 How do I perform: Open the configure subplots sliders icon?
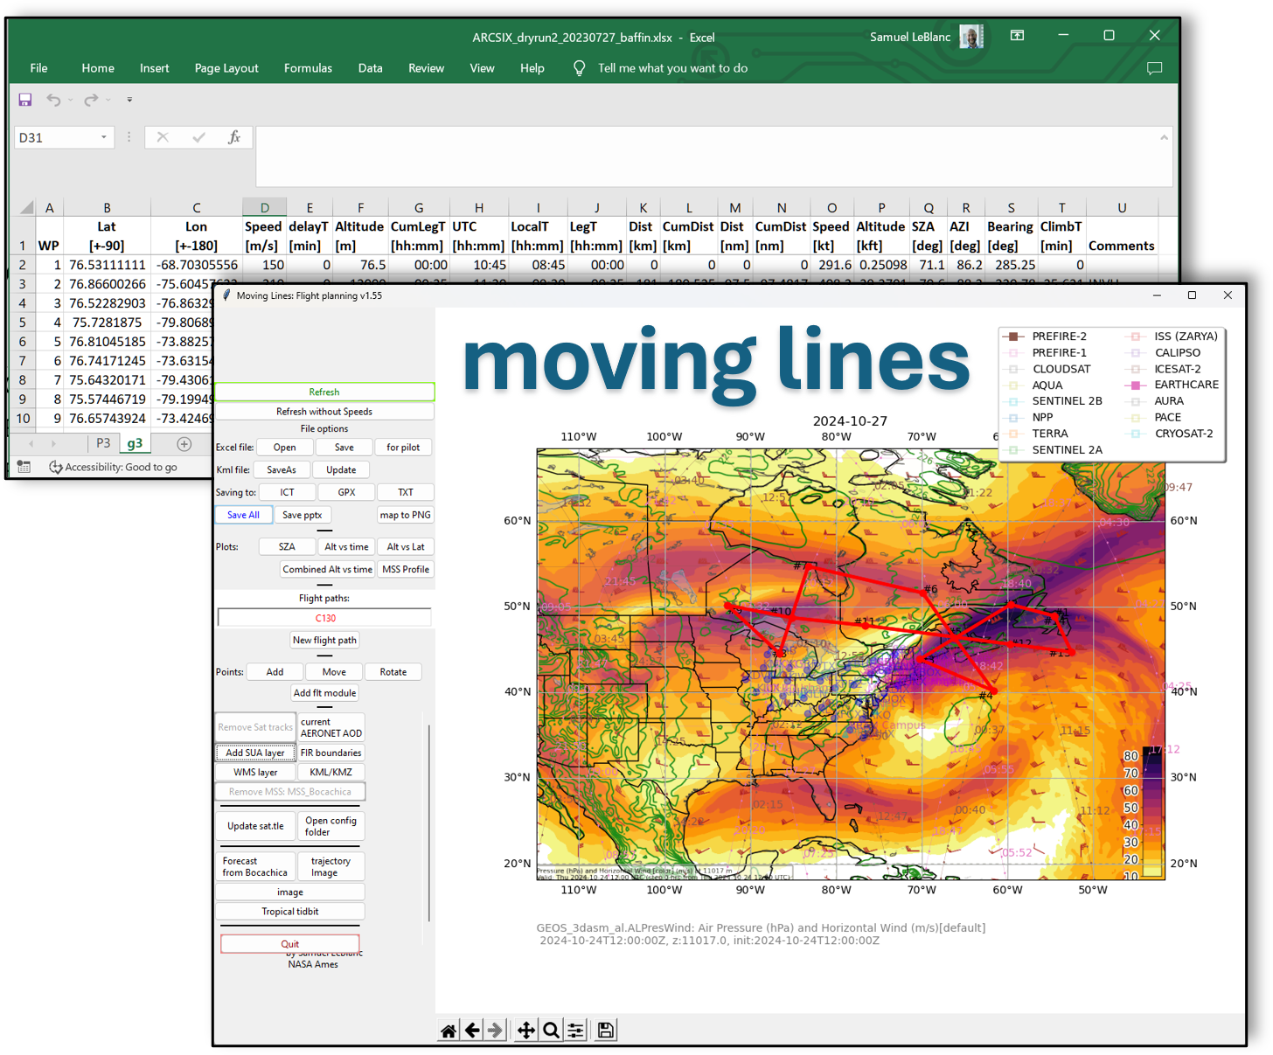(x=575, y=1030)
